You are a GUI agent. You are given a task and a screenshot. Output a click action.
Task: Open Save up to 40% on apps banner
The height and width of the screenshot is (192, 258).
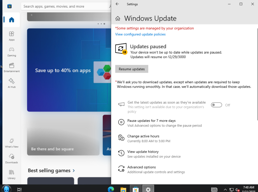coord(69,70)
